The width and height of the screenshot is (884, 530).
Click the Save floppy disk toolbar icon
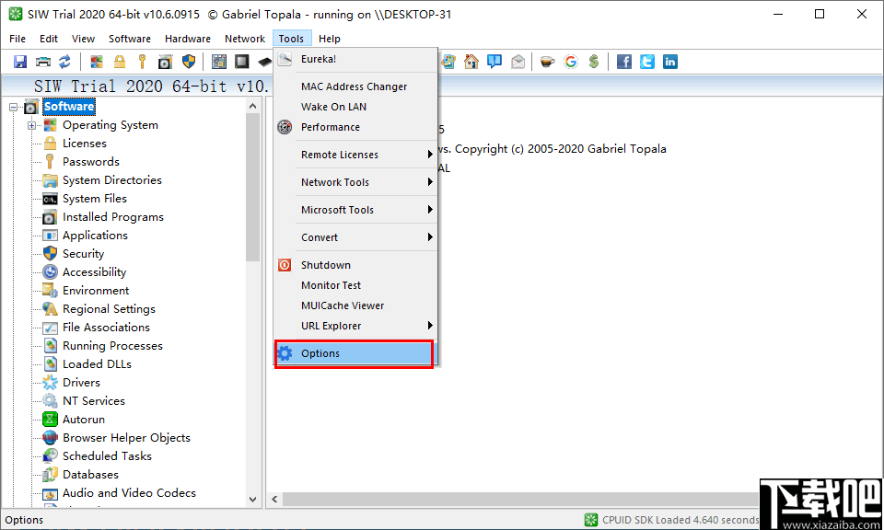20,62
